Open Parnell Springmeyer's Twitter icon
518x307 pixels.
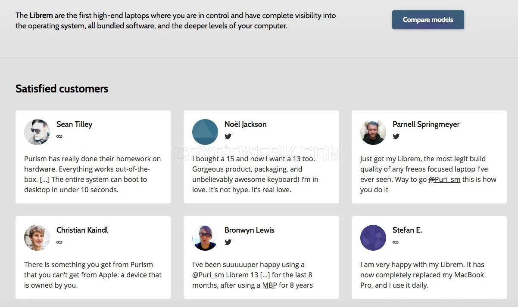396,136
